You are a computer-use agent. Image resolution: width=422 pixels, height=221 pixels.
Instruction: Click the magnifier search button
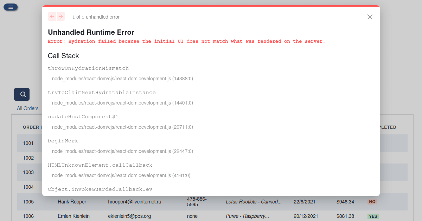click(22, 94)
